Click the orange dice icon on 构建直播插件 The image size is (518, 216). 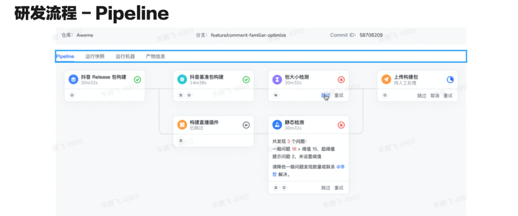182,125
